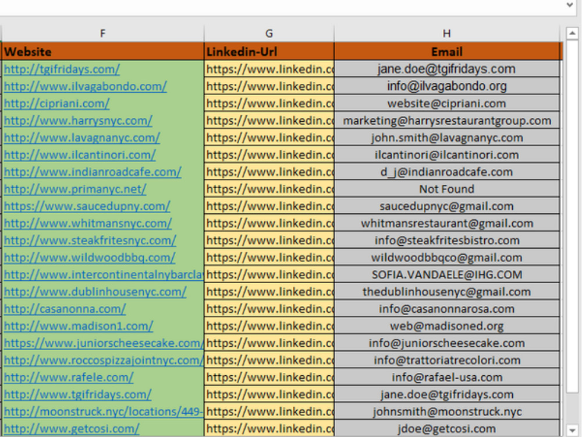Image resolution: width=582 pixels, height=437 pixels.
Task: Select the LinkedIn URL cell in rafele row
Action: pyautogui.click(x=269, y=377)
